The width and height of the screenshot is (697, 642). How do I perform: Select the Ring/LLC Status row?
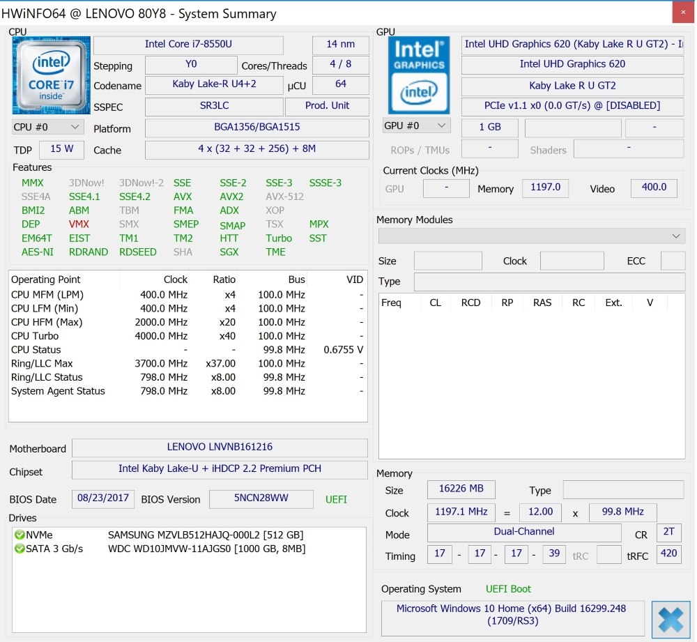[187, 378]
